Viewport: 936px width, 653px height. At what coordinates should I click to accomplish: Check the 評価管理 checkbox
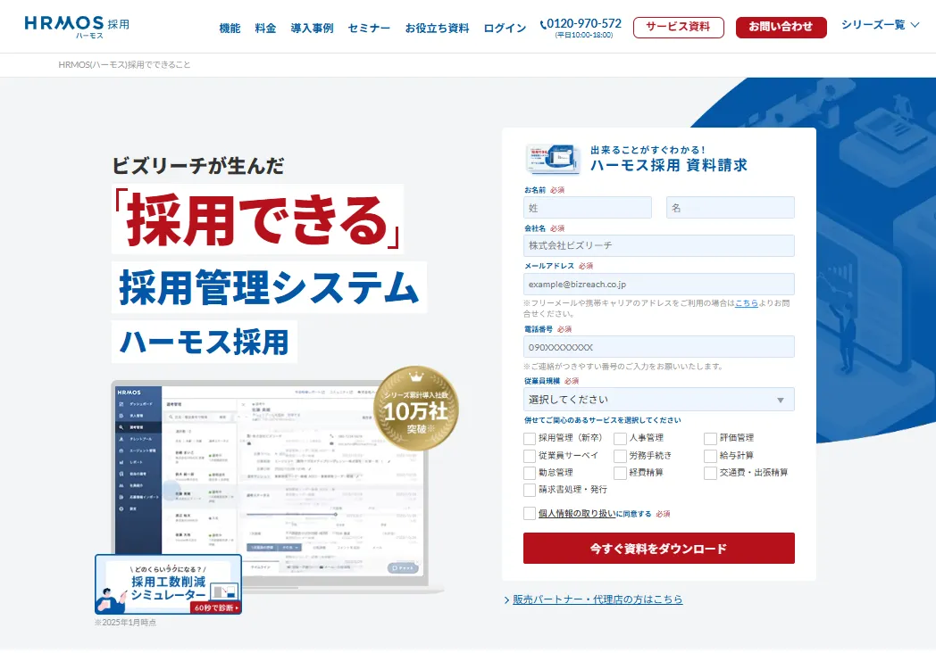coord(710,438)
